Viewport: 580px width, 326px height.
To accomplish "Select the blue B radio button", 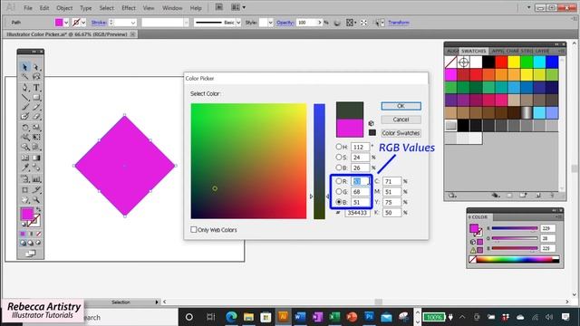I will 338,202.
